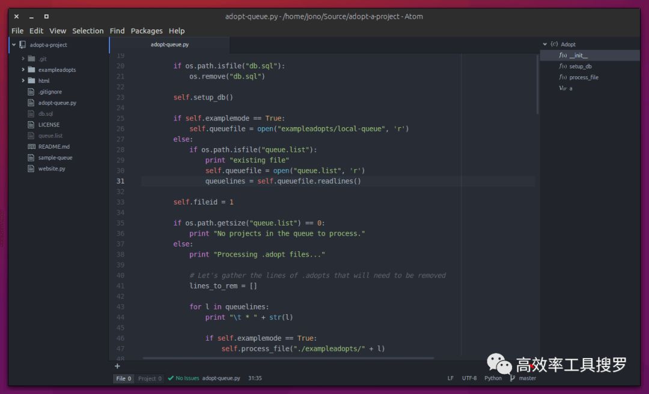649x394 pixels.
Task: Click the README.md book icon
Action: tap(31, 146)
